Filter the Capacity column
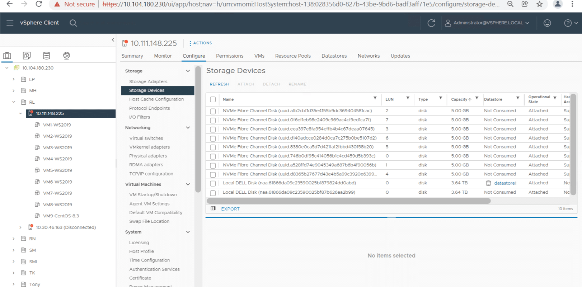 point(477,98)
